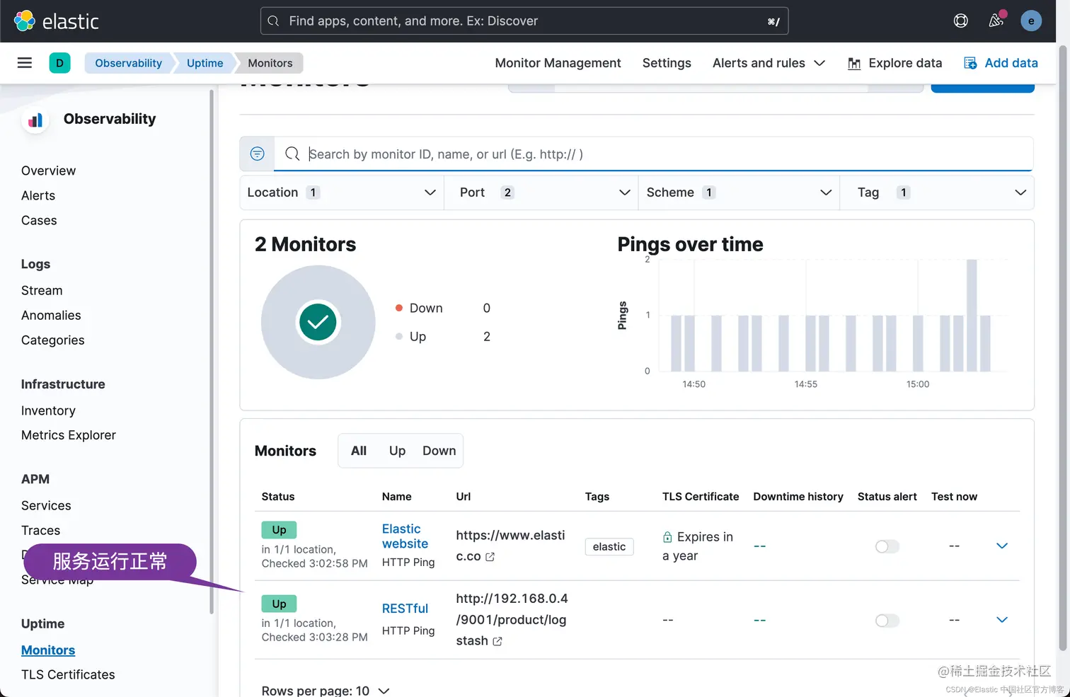Open Overview in sidebar
Viewport: 1070px width, 697px height.
pyautogui.click(x=48, y=171)
